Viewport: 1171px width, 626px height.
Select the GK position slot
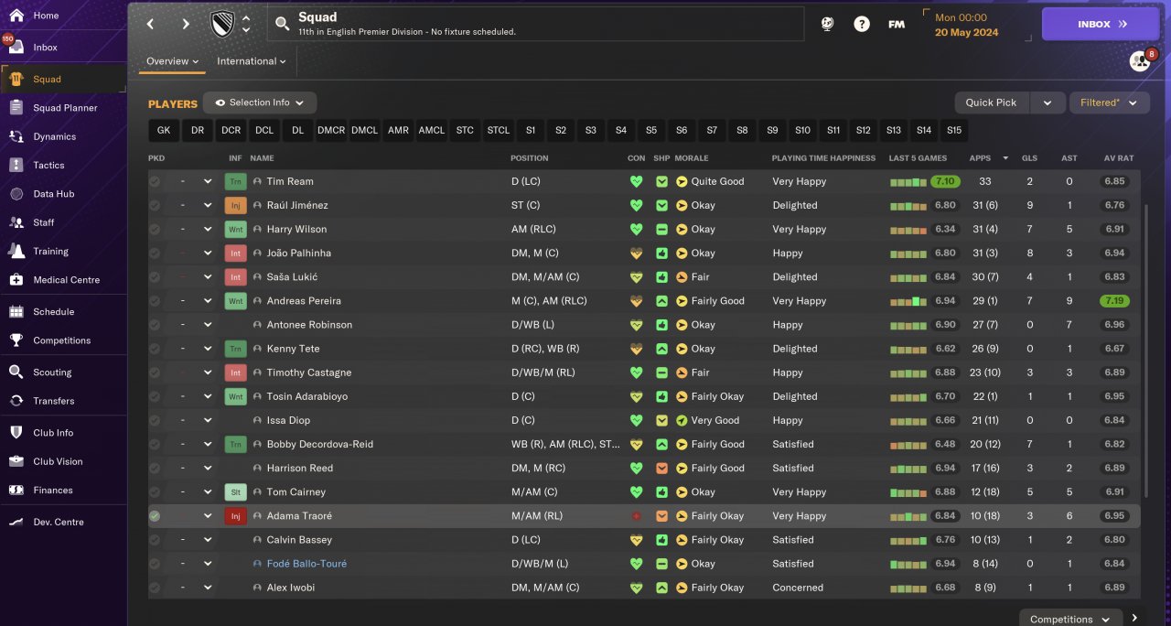pos(164,130)
